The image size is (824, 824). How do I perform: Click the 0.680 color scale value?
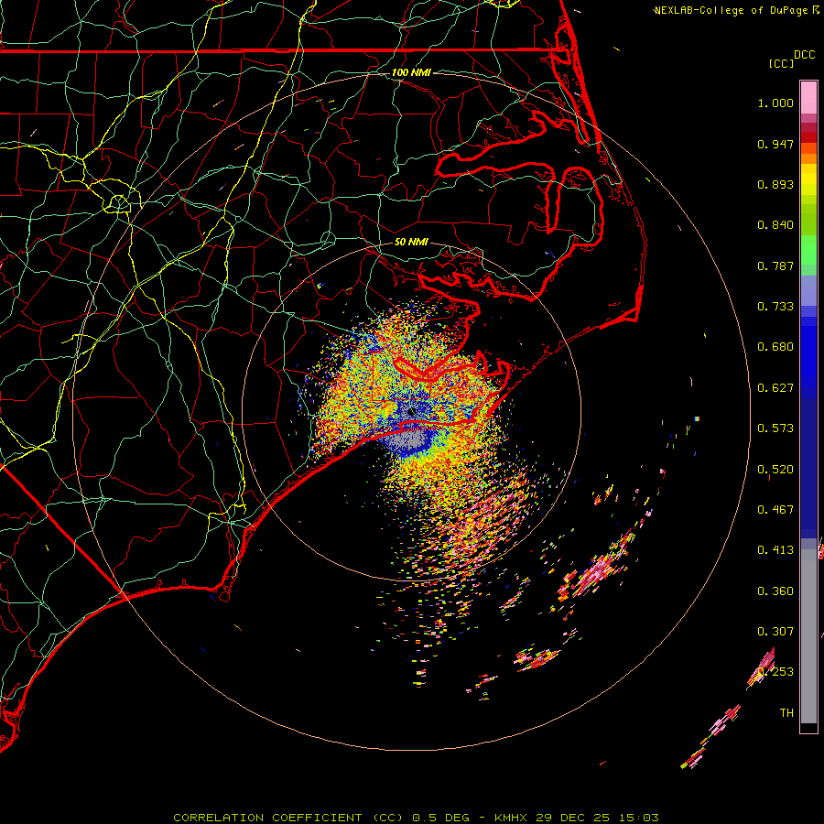[x=775, y=347]
